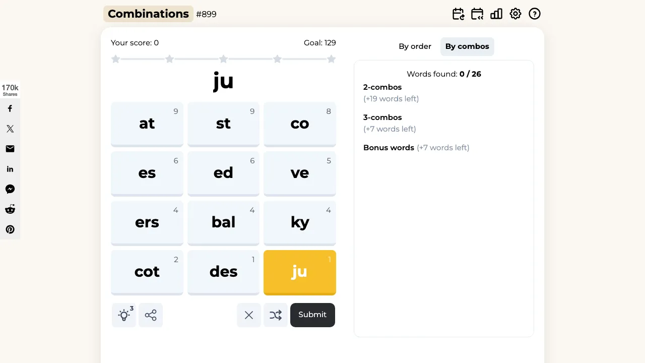Share on Messenger from the sidebar
This screenshot has height=363, width=645.
10,189
